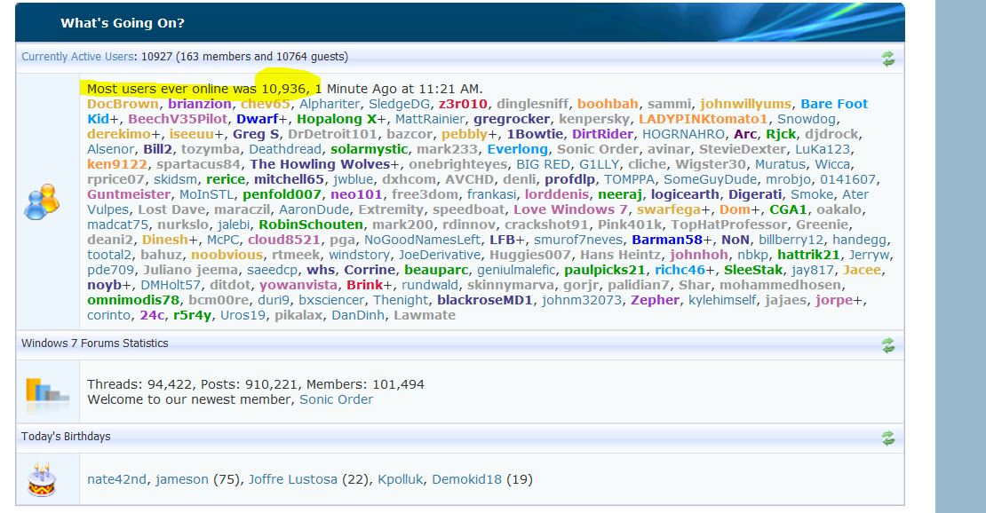The width and height of the screenshot is (986, 513).
Task: Open Guntmeister's profile
Action: [x=128, y=194]
